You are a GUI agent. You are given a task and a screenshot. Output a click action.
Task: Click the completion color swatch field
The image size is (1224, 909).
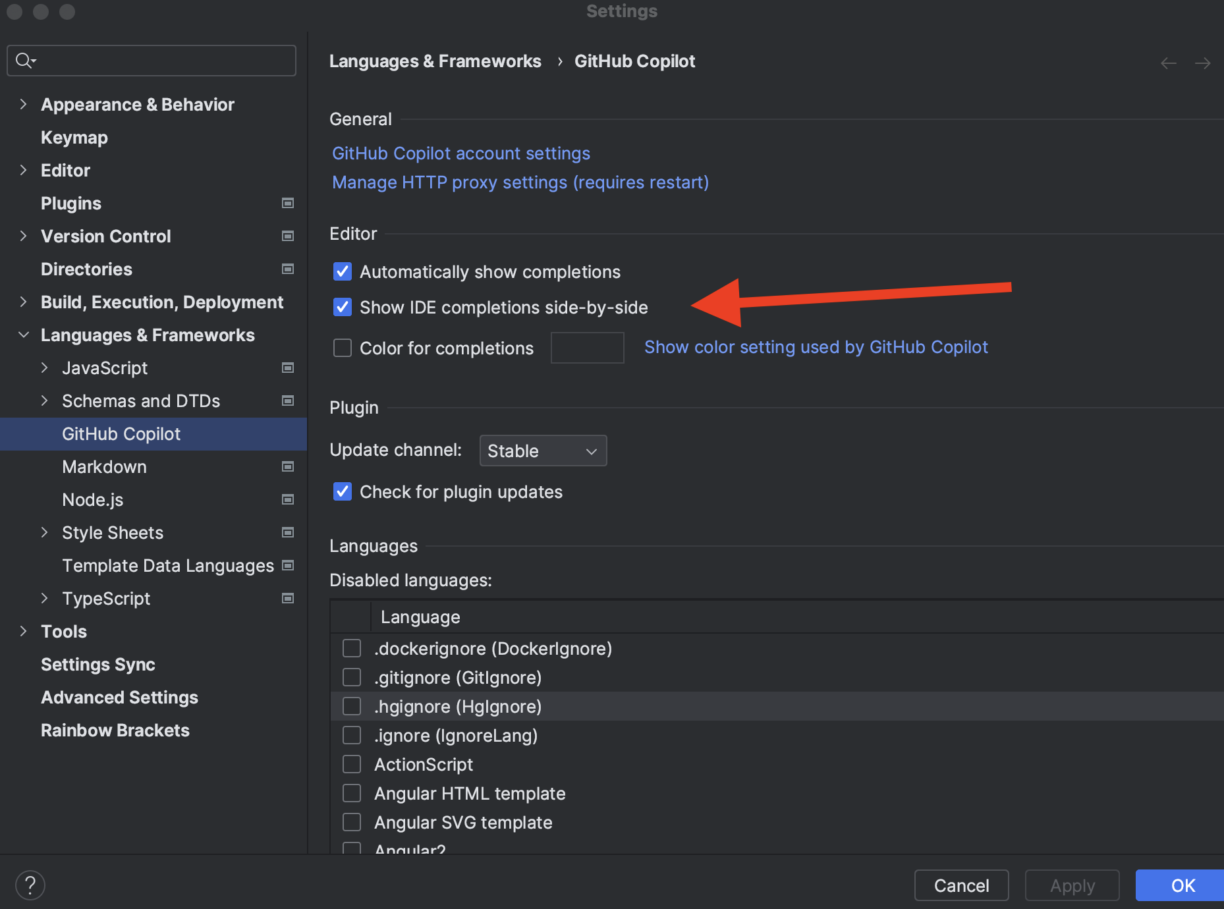click(586, 348)
